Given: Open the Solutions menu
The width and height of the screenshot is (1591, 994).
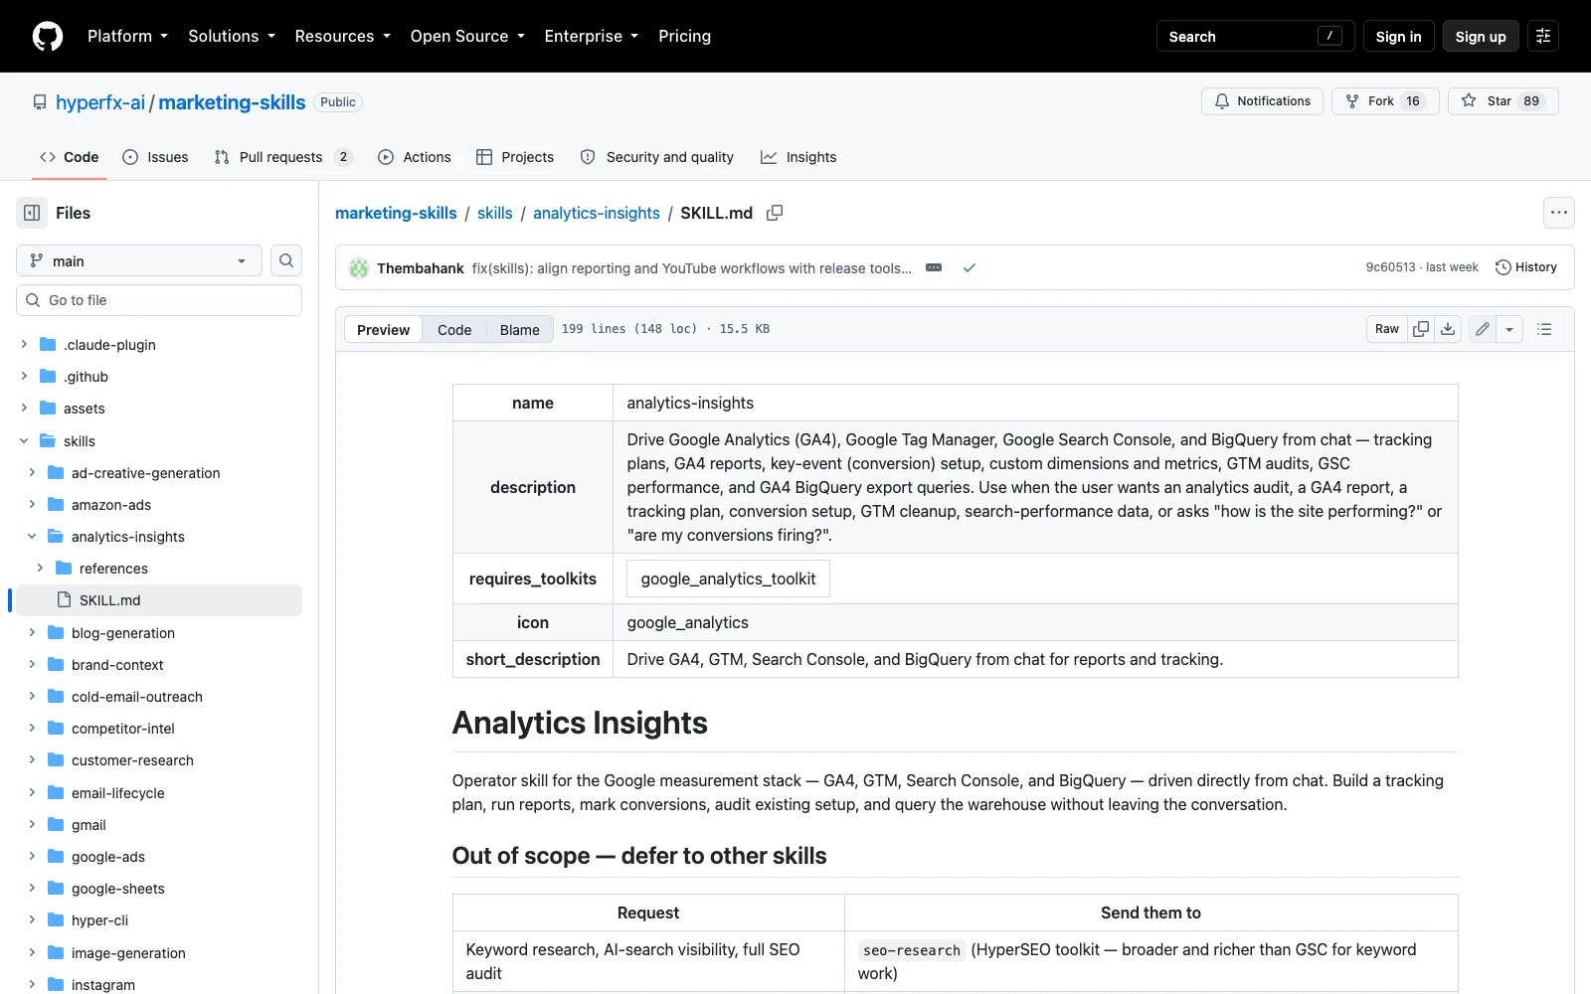Looking at the screenshot, I should (232, 36).
